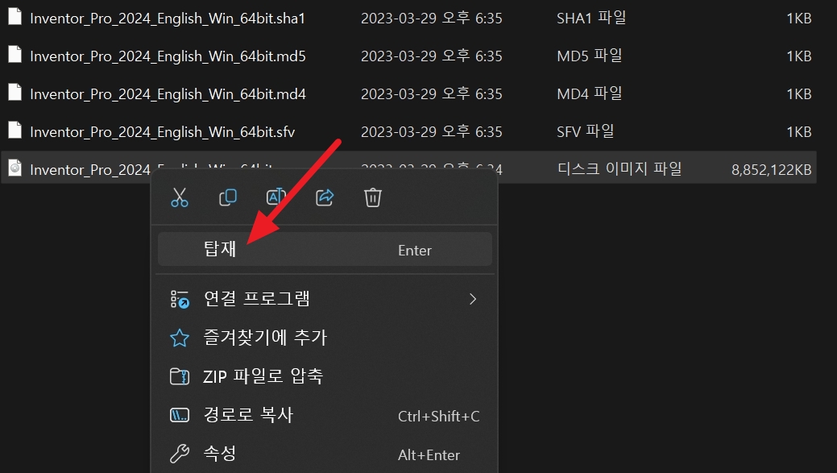This screenshot has height=473, width=837.
Task: Click the Alt+Enter shortcut label
Action: point(429,454)
